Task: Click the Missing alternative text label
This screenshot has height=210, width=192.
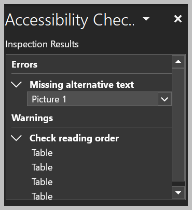Action: pyautogui.click(x=82, y=85)
